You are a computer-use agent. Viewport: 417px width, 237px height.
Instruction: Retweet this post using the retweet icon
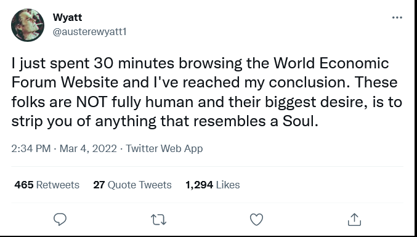point(158,220)
